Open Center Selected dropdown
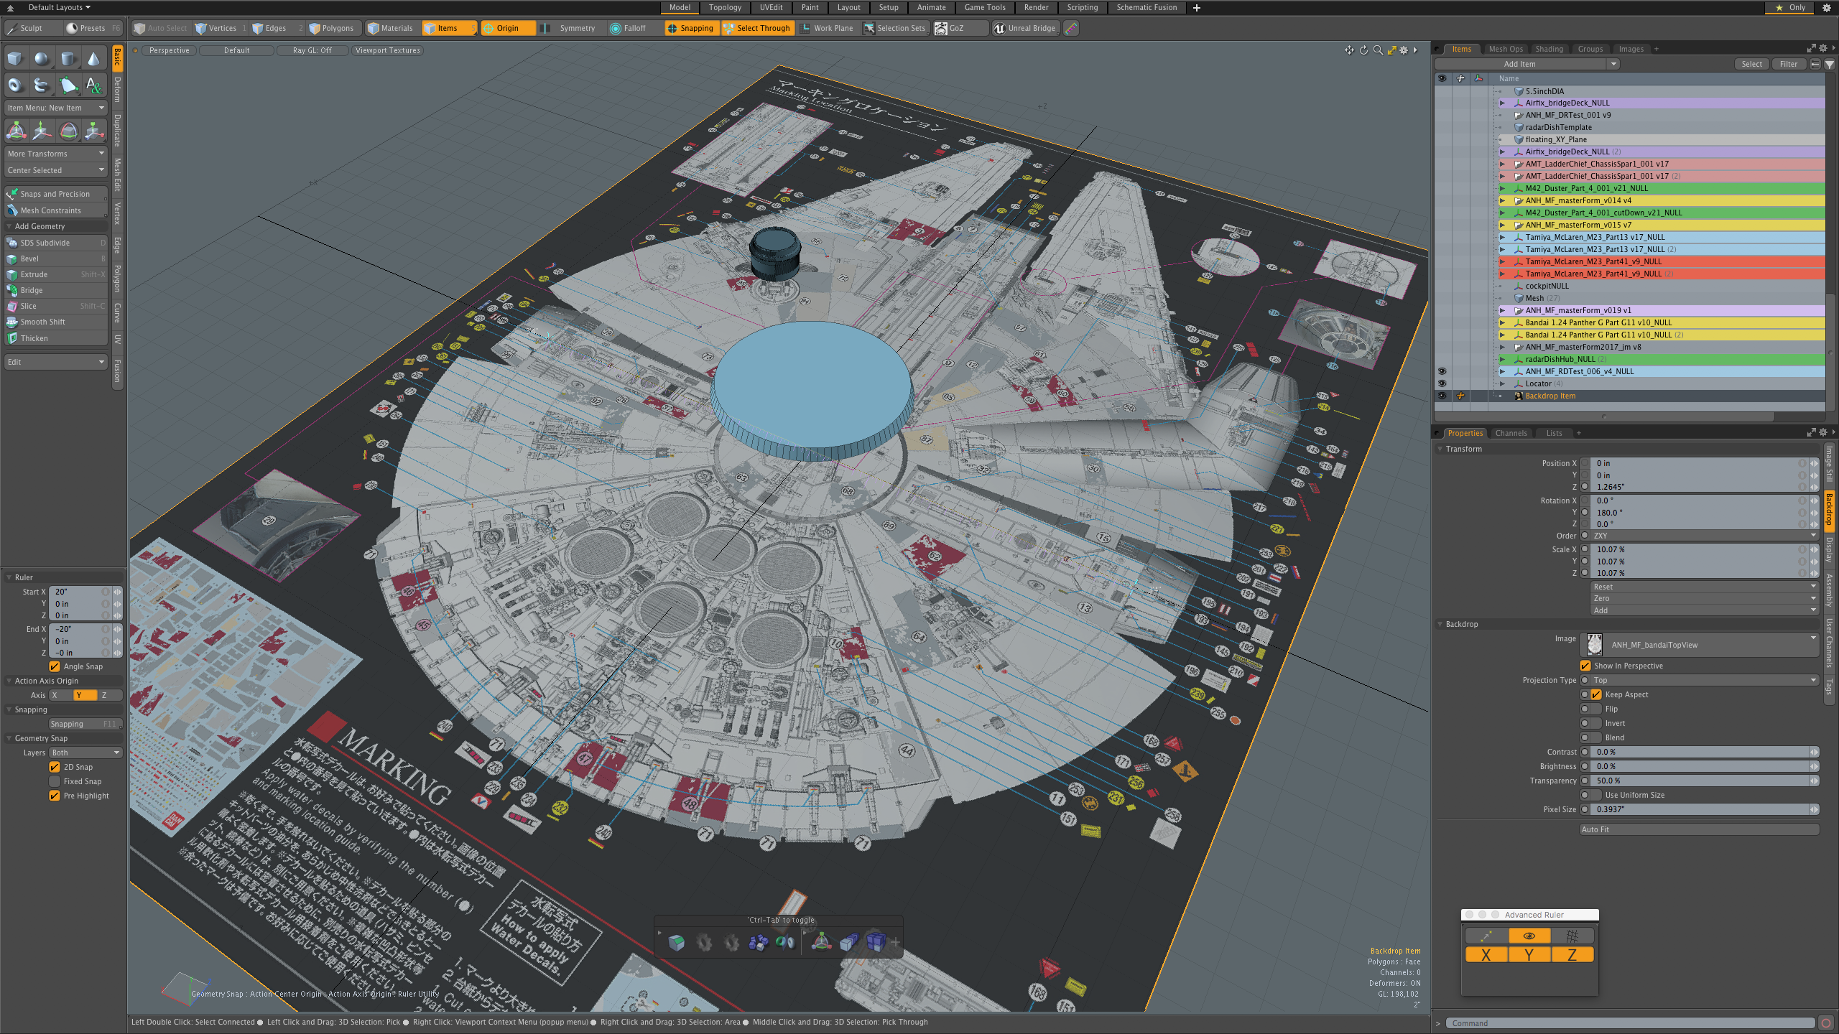The image size is (1839, 1034). (x=56, y=170)
